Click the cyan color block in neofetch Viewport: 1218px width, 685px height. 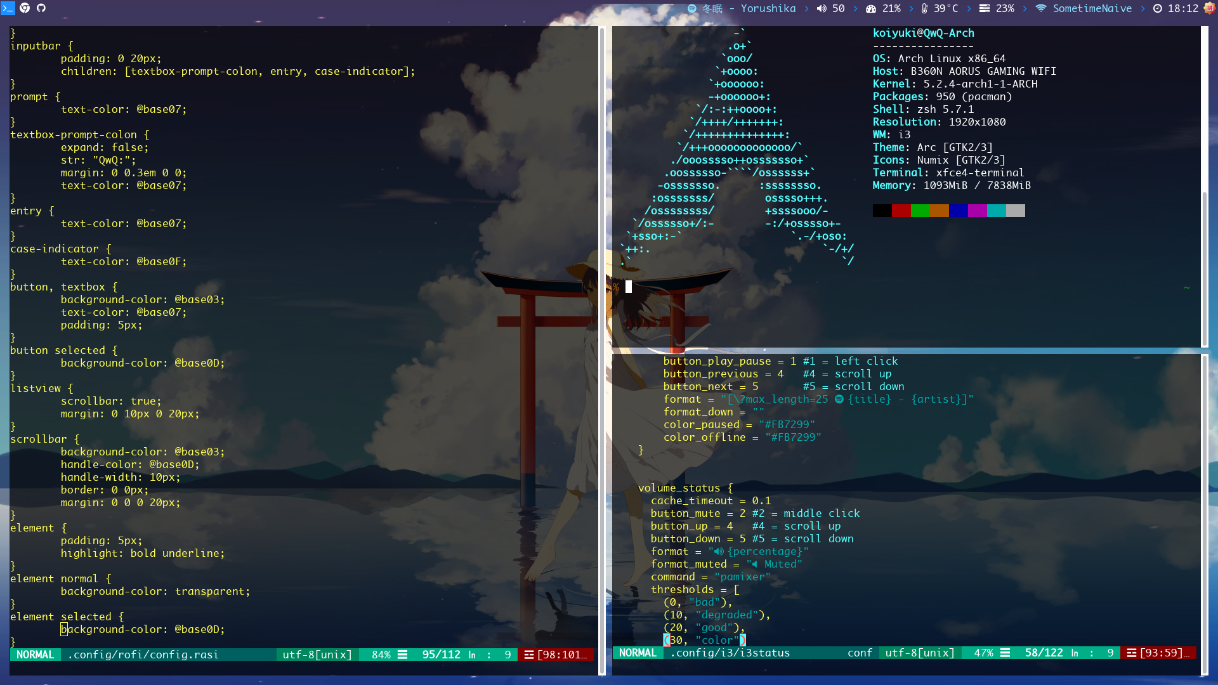(996, 211)
